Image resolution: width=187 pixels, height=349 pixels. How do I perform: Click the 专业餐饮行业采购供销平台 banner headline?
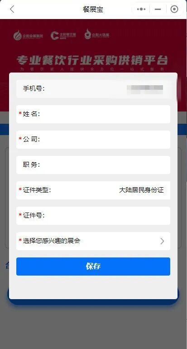click(x=92, y=60)
